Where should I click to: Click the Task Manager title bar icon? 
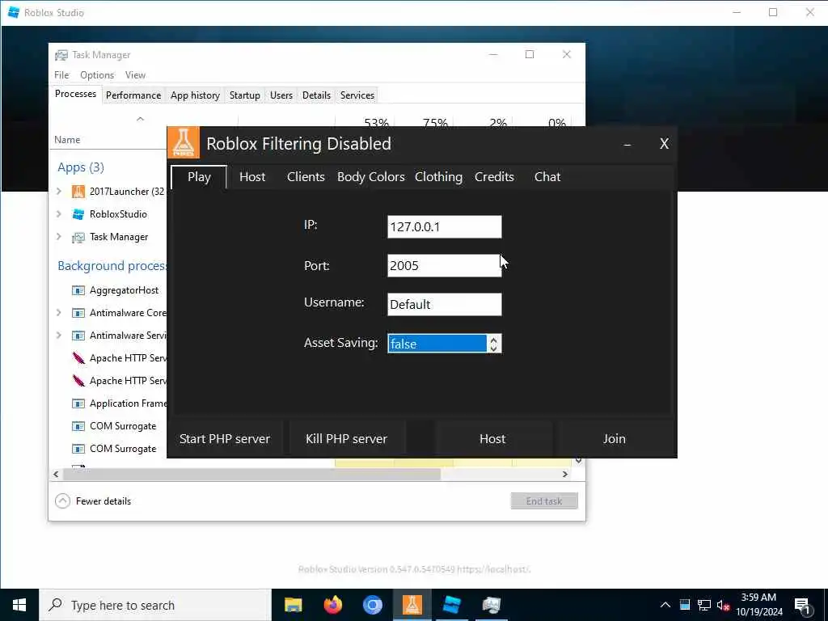pos(61,55)
